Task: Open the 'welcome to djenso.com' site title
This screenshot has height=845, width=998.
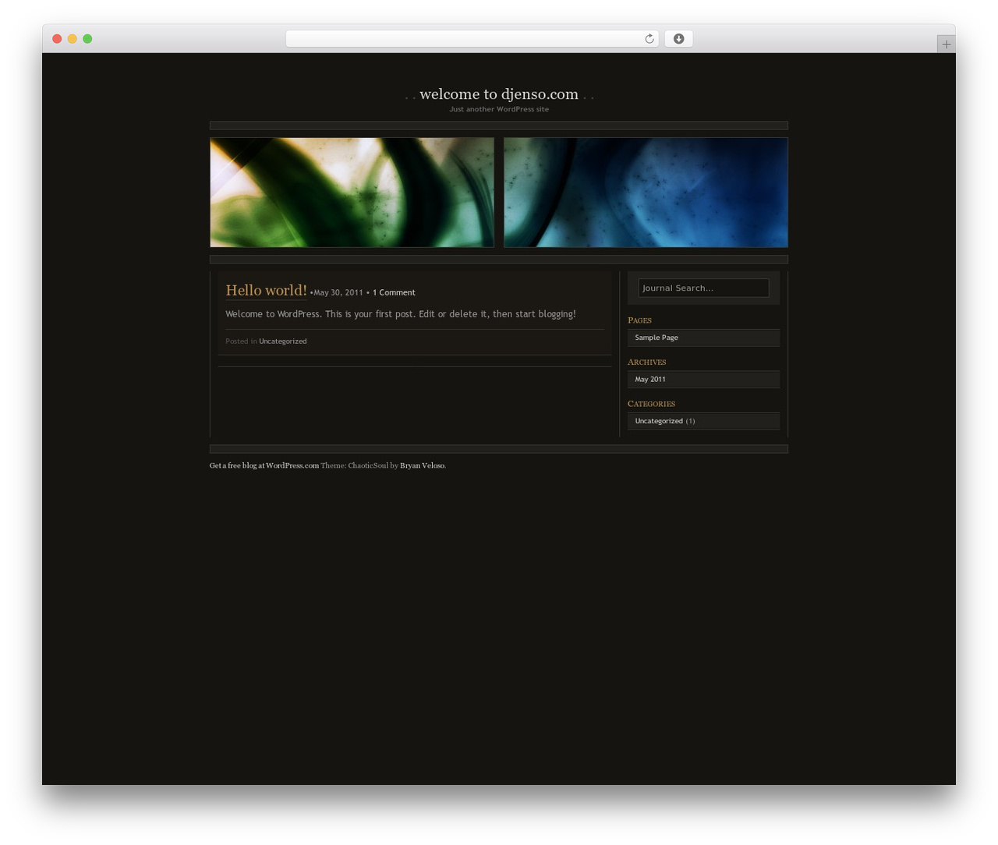Action: (x=499, y=94)
